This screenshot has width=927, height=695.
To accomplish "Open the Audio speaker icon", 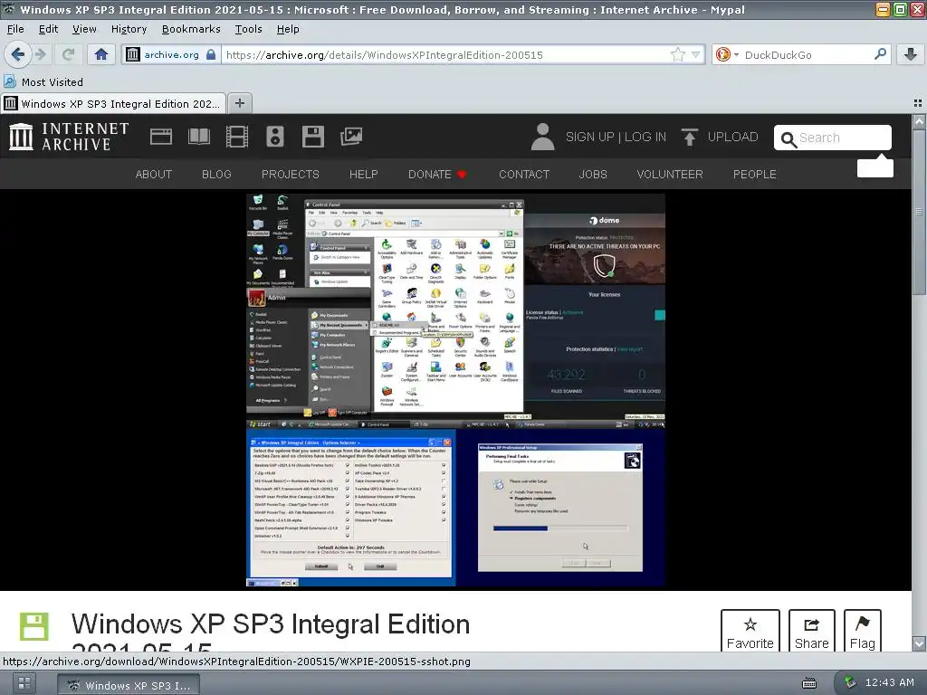I will pos(275,137).
